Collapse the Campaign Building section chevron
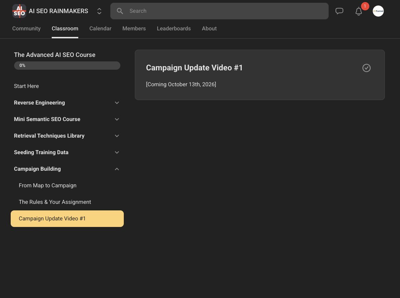The width and height of the screenshot is (400, 298). pyautogui.click(x=117, y=169)
